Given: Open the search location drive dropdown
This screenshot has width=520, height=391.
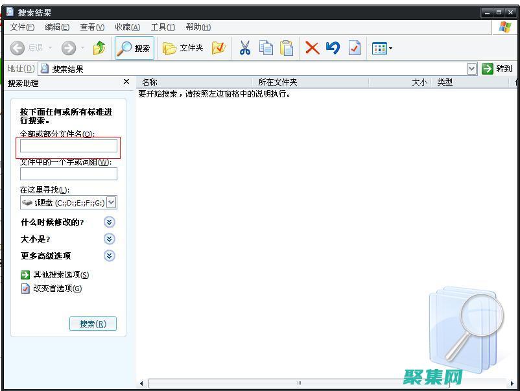Looking at the screenshot, I should point(111,202).
